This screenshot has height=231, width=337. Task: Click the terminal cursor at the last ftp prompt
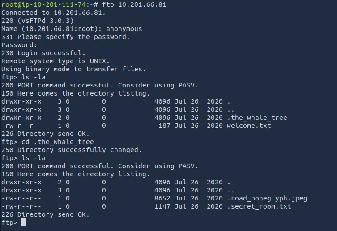[x=23, y=222]
